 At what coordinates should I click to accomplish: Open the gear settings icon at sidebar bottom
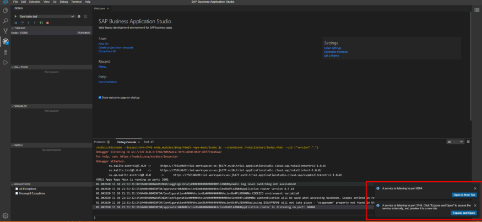[x=5, y=215]
